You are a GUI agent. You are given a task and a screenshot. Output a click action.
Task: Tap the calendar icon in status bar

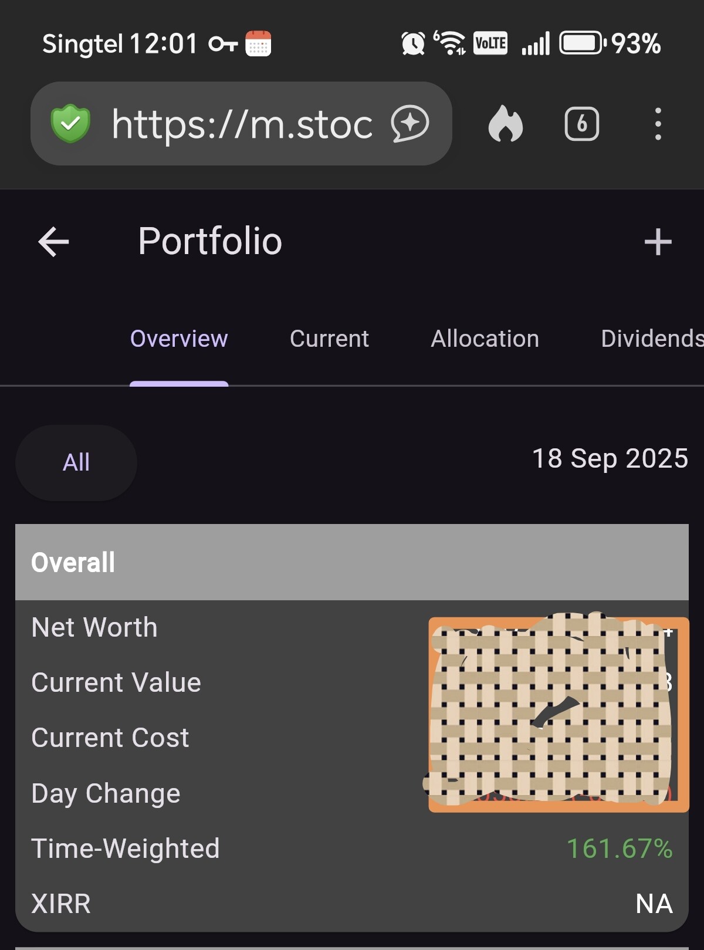click(258, 44)
